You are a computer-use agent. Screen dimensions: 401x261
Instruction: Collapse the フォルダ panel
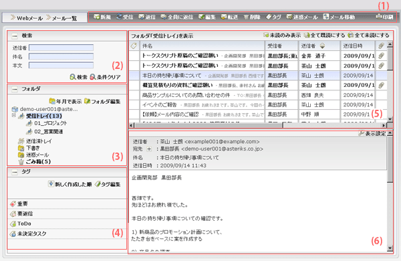point(15,89)
